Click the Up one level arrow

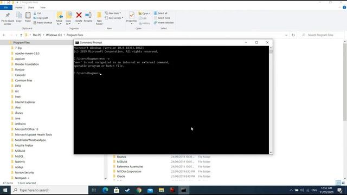(x=21, y=35)
